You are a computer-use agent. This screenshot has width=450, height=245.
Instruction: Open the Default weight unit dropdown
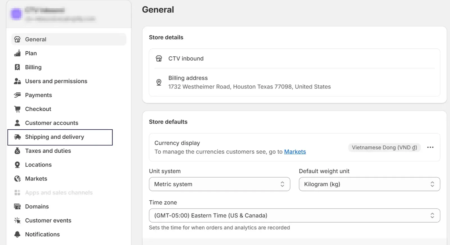pos(369,184)
